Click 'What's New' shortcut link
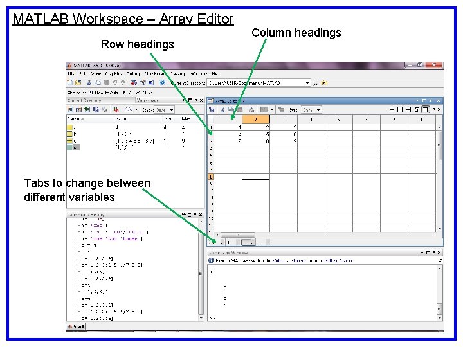The image size is (463, 347). click(x=140, y=93)
